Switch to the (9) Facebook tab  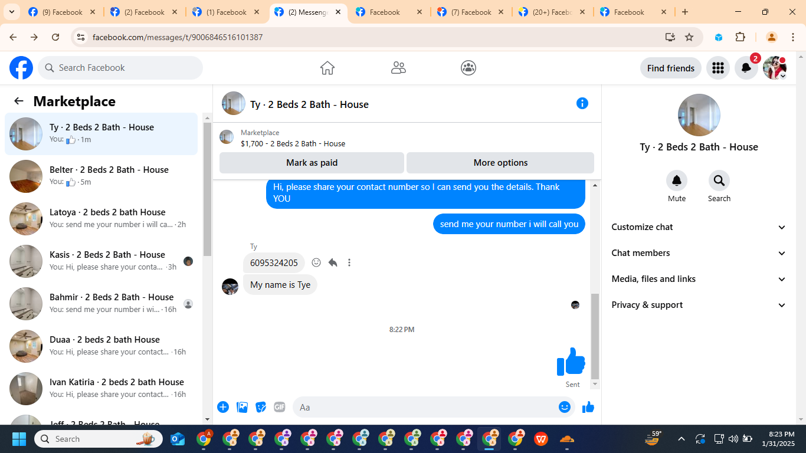coord(62,12)
